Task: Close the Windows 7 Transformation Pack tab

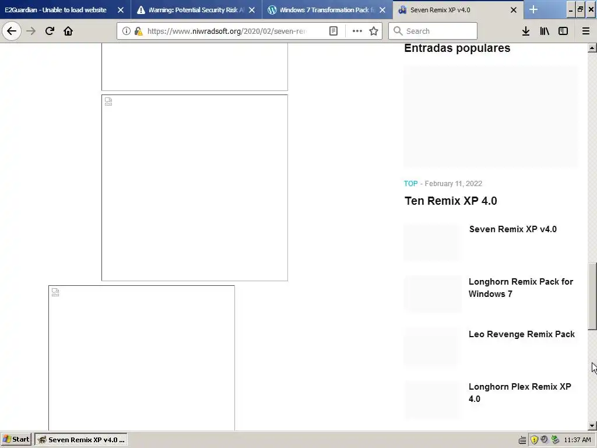Action: click(x=382, y=10)
